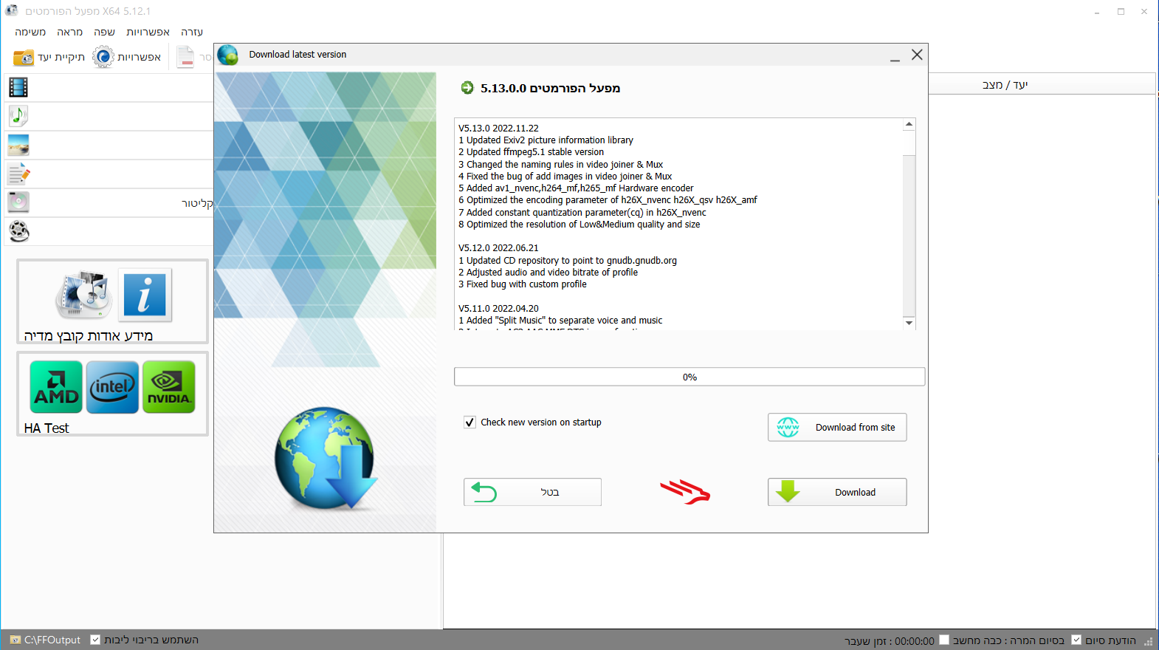The image size is (1159, 650).
Task: Open the Audio category music note icon
Action: pyautogui.click(x=18, y=116)
